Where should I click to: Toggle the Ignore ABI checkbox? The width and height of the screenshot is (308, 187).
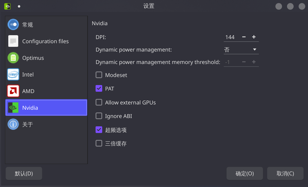coord(99,116)
